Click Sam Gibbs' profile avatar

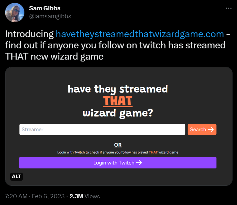pos(15,12)
